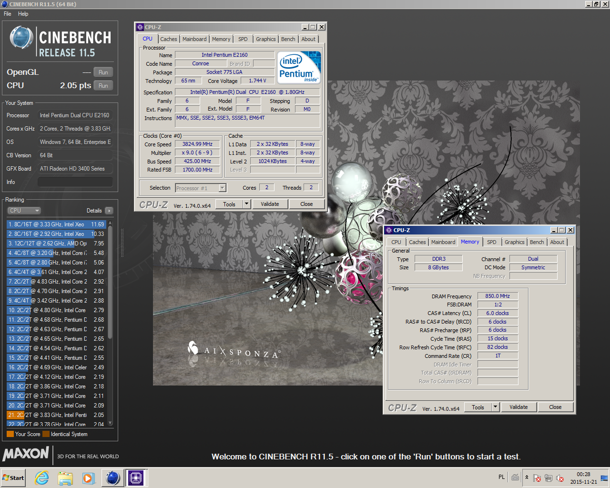Toggle ranking Details arrow button
This screenshot has width=610, height=488.
[109, 211]
